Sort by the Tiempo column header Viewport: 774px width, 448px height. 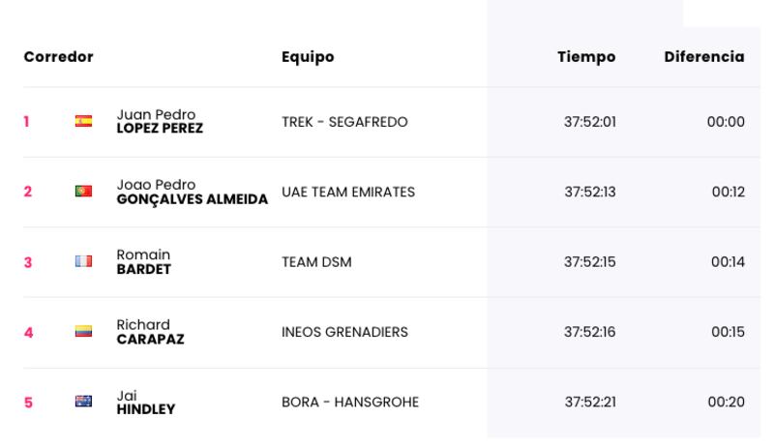tap(586, 57)
